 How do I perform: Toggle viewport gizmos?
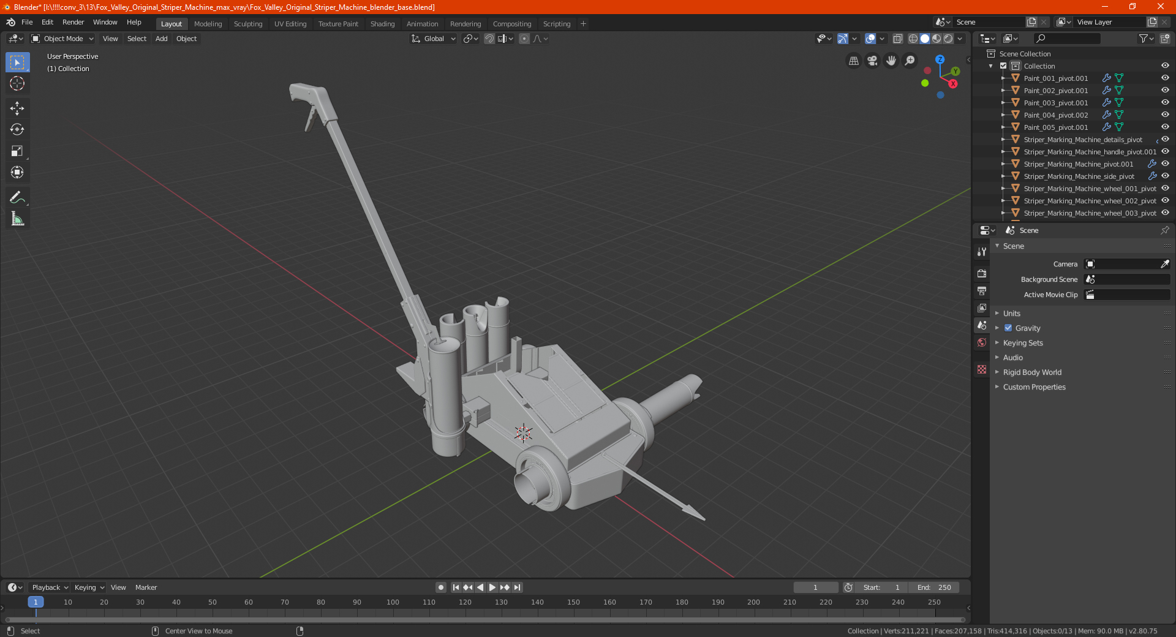(843, 39)
